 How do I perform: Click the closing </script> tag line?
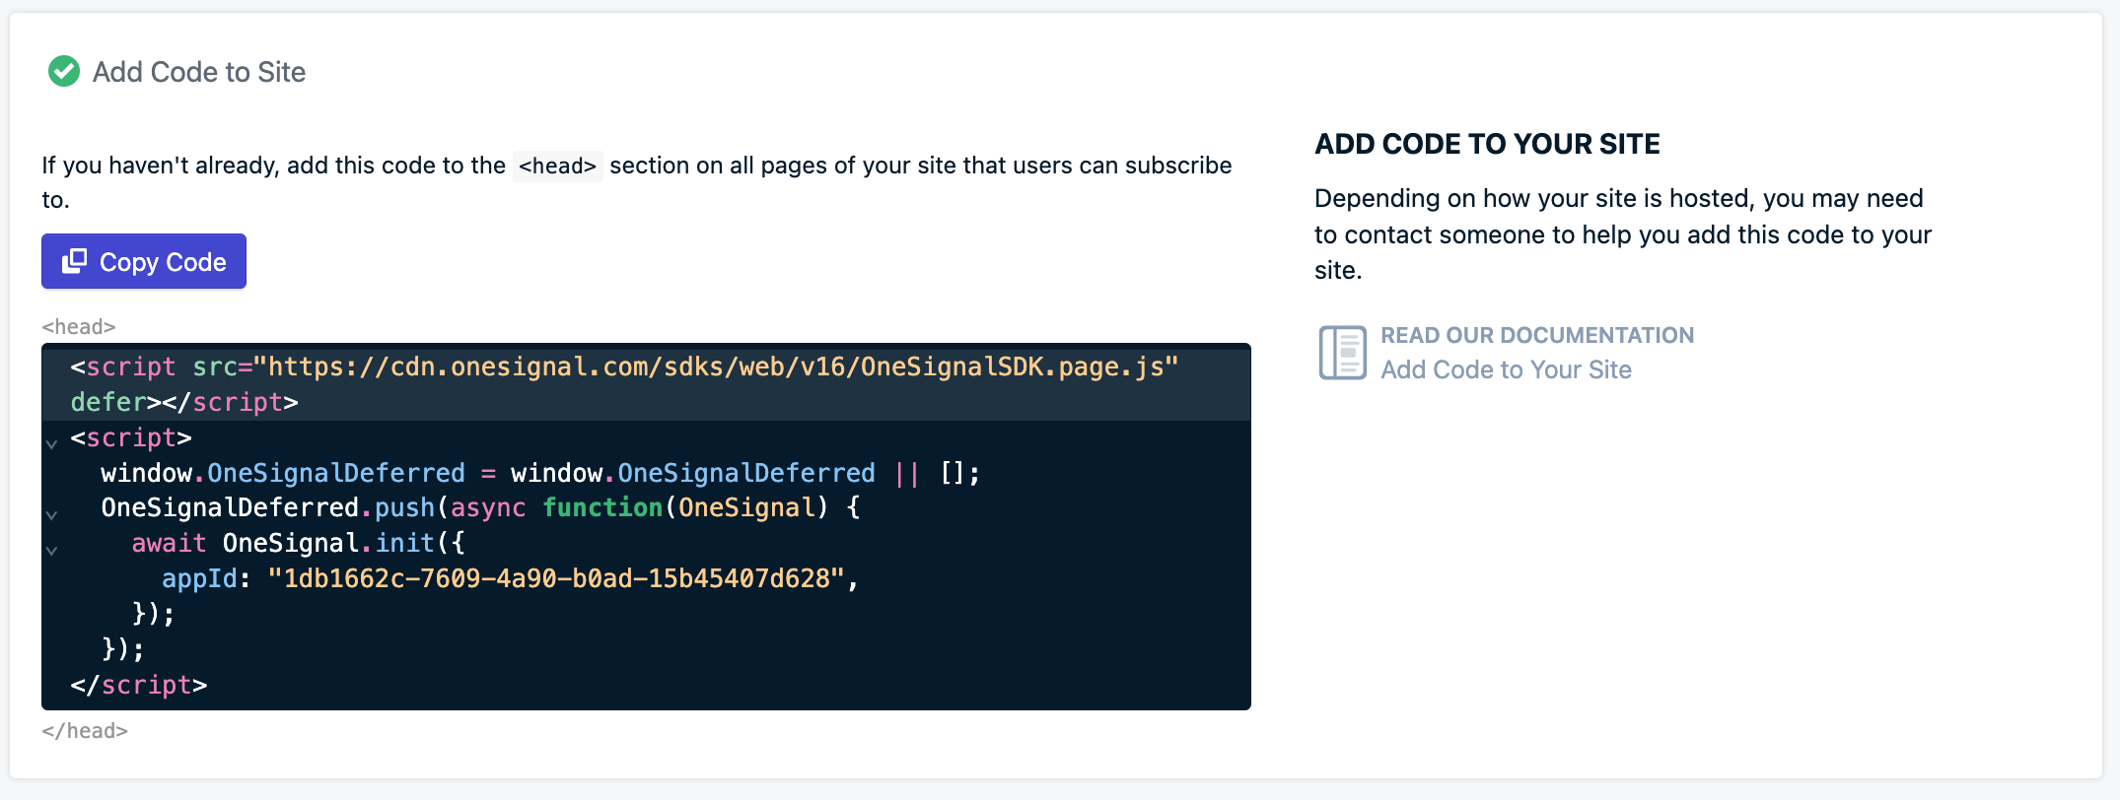[x=139, y=685]
